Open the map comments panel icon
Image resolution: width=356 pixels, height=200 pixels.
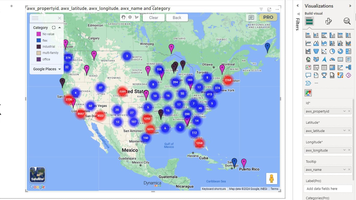click(251, 18)
